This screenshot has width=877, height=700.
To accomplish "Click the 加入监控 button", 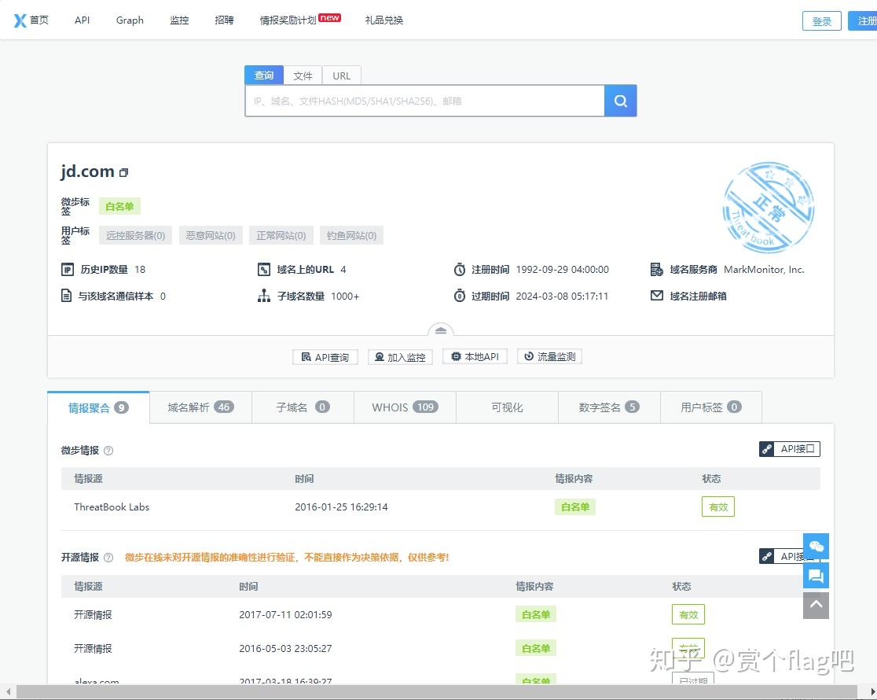I will [x=400, y=357].
